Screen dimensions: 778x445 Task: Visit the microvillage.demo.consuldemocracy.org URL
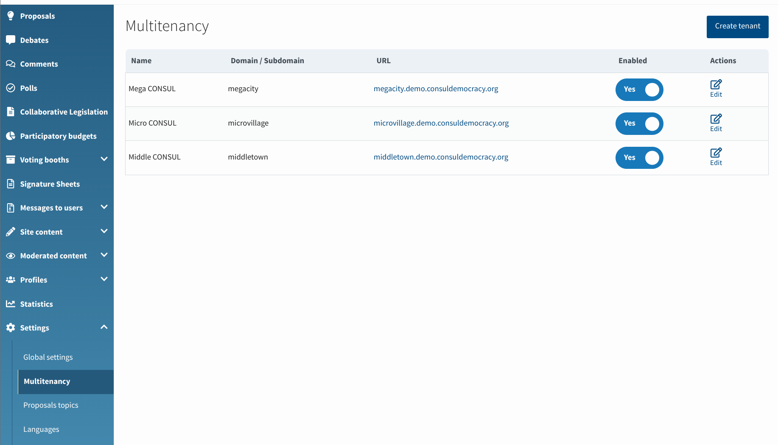[441, 123]
